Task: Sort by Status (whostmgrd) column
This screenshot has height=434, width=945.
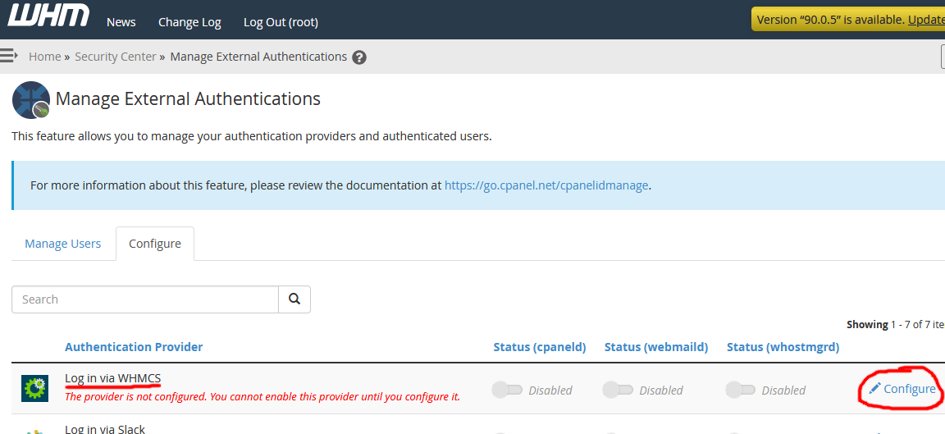Action: [783, 346]
